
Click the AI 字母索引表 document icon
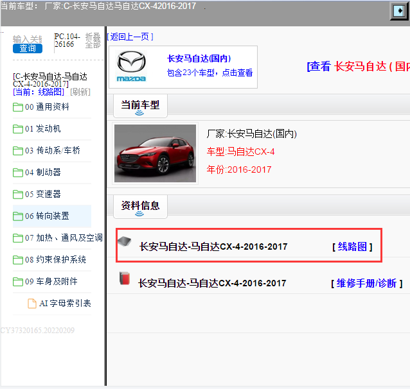pyautogui.click(x=32, y=304)
